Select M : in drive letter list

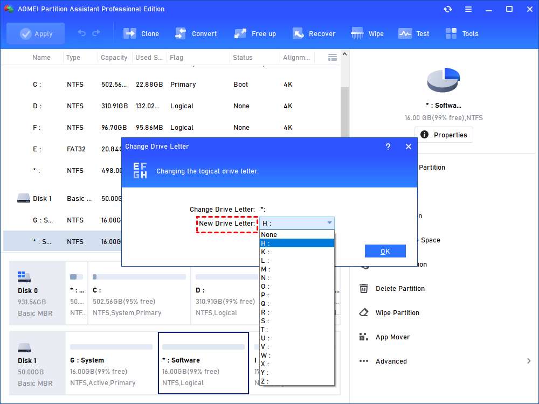(297, 269)
